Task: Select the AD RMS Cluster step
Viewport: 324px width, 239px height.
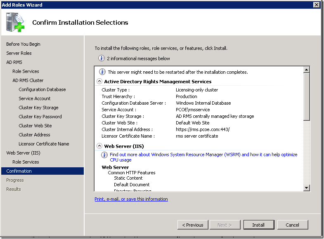Action: tap(28, 80)
